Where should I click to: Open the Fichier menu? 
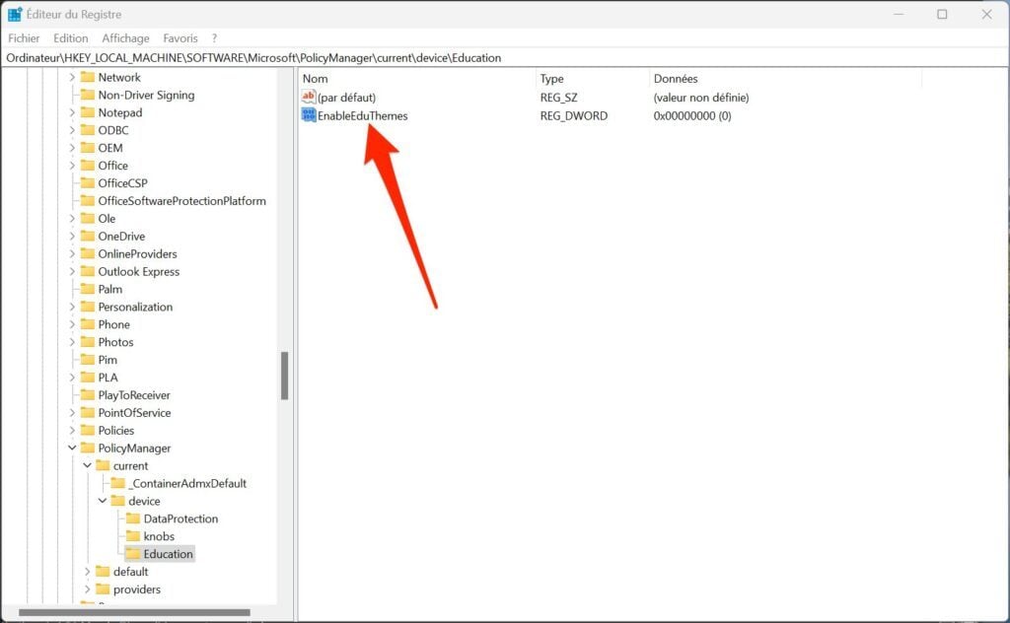click(x=24, y=38)
